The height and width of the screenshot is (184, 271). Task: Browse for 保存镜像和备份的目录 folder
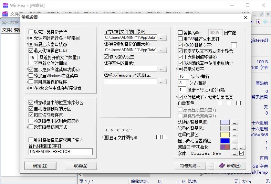[162, 50]
